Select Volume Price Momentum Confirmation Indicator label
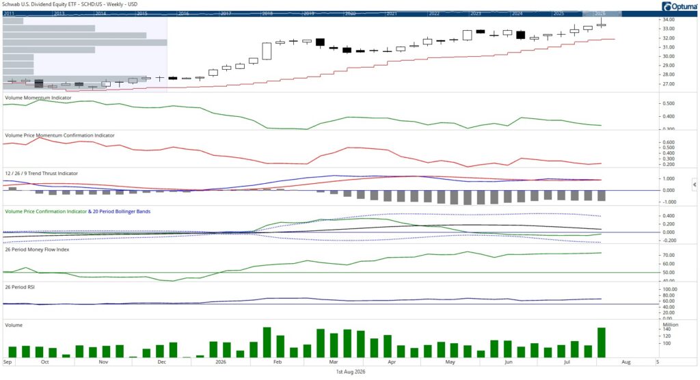 tap(60, 135)
